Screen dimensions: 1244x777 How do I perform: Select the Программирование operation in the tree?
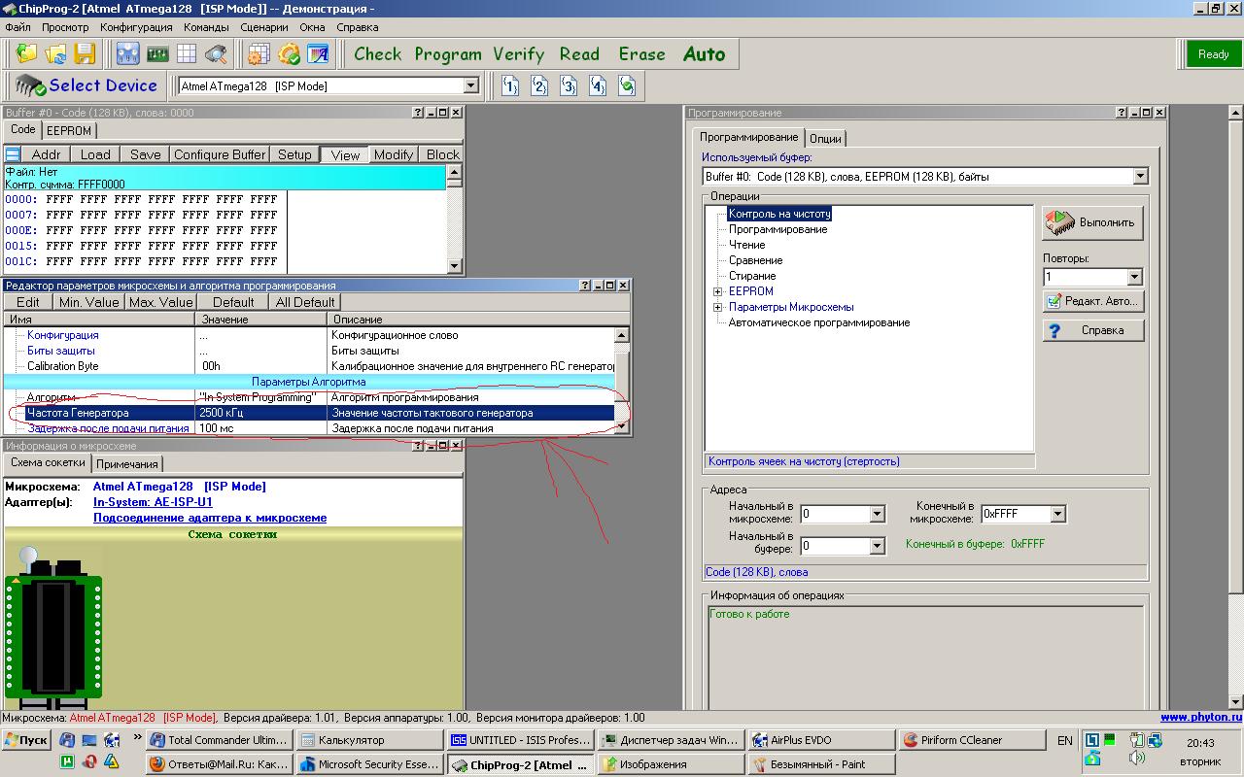777,229
